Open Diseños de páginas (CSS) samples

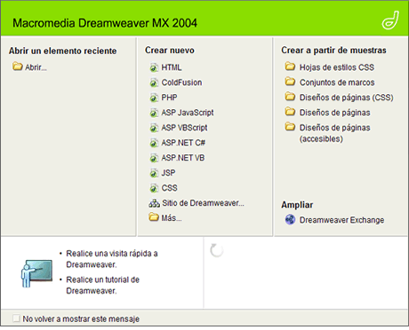pyautogui.click(x=347, y=98)
